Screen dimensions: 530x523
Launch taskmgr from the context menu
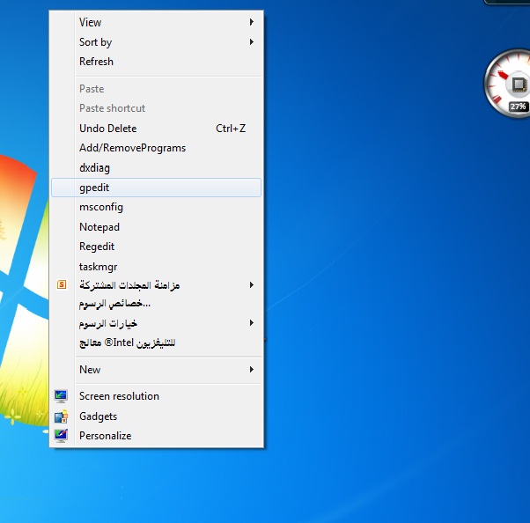point(156,267)
